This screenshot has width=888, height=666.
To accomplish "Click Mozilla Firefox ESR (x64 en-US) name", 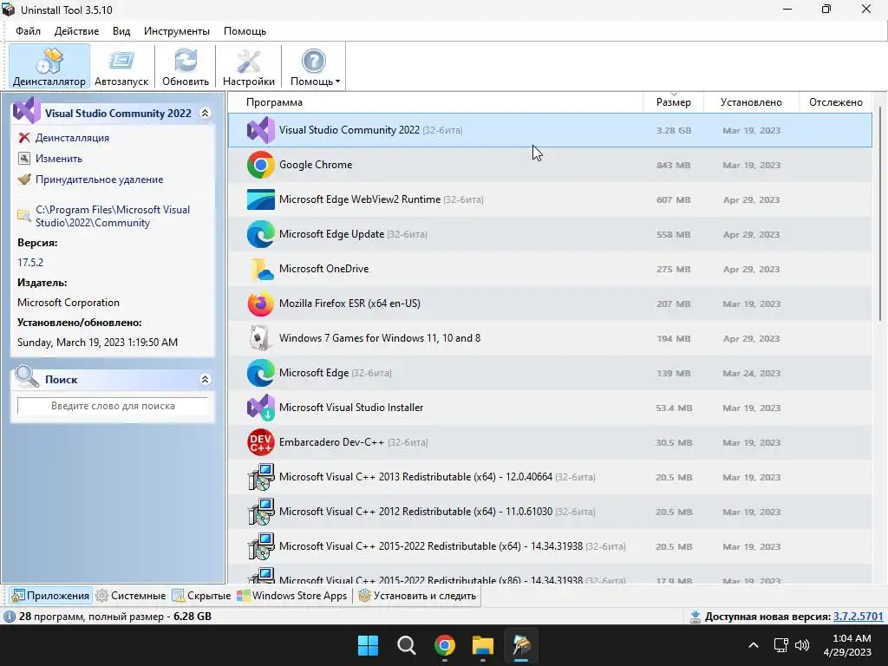I will (x=349, y=304).
